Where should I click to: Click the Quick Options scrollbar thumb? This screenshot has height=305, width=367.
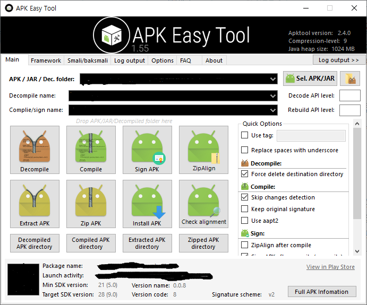[x=357, y=173]
